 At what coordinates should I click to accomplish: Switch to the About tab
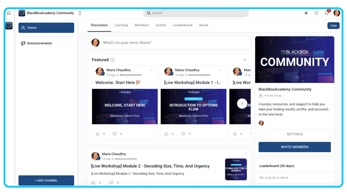[x=204, y=25]
